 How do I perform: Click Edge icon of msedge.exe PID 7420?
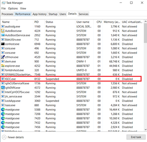3,118
